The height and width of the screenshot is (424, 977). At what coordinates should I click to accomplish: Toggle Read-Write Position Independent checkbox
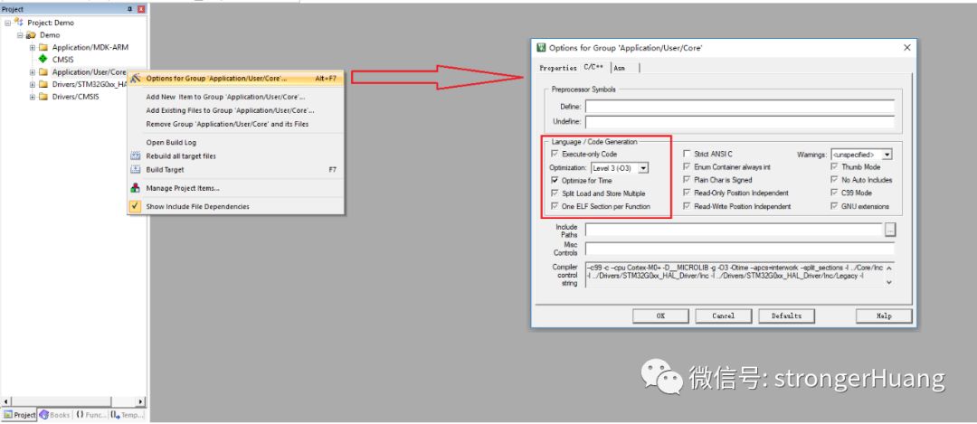(x=687, y=206)
